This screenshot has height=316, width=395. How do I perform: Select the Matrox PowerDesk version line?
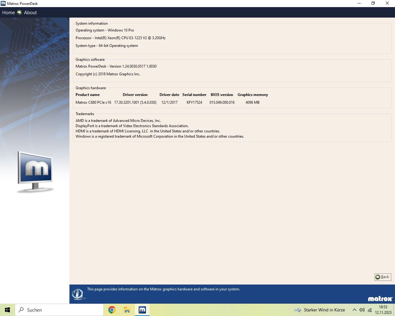116,66
